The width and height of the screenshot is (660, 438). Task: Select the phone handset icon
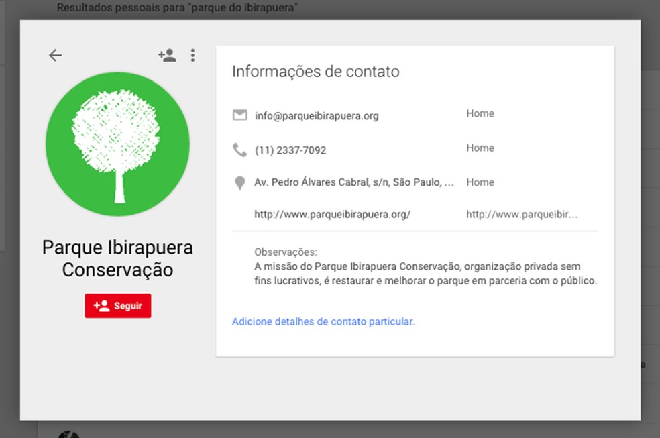click(x=239, y=149)
